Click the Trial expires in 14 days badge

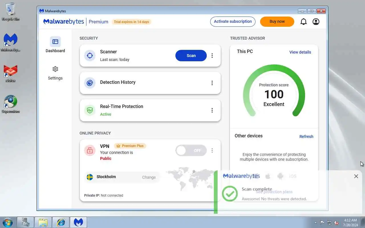pyautogui.click(x=131, y=22)
